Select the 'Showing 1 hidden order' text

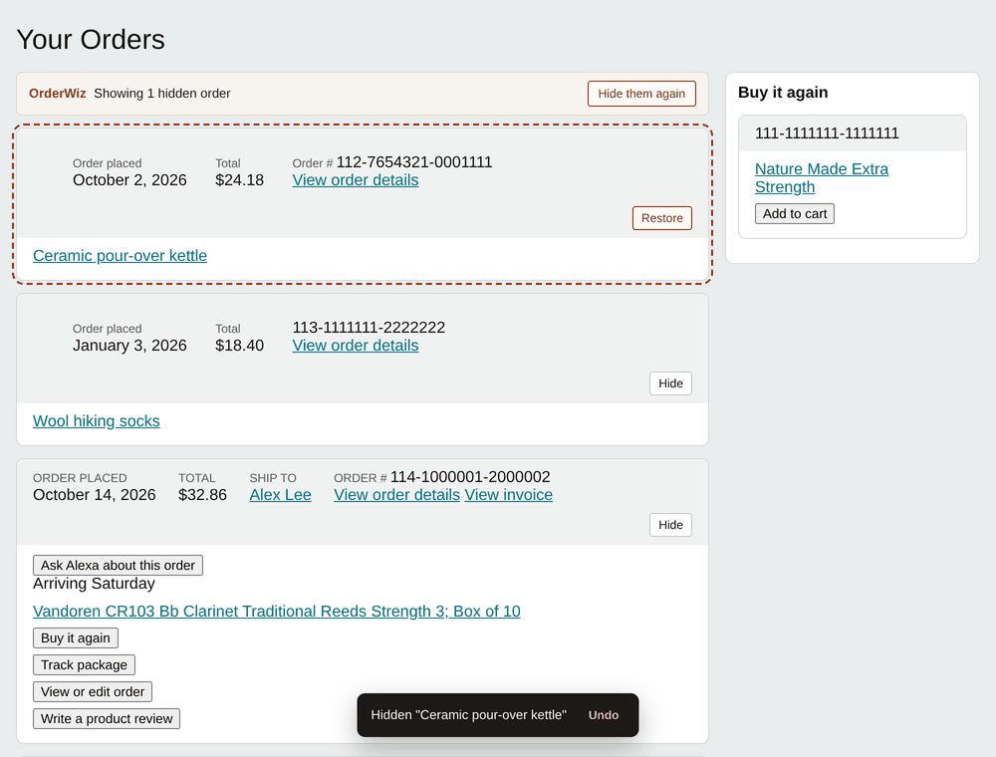(162, 94)
